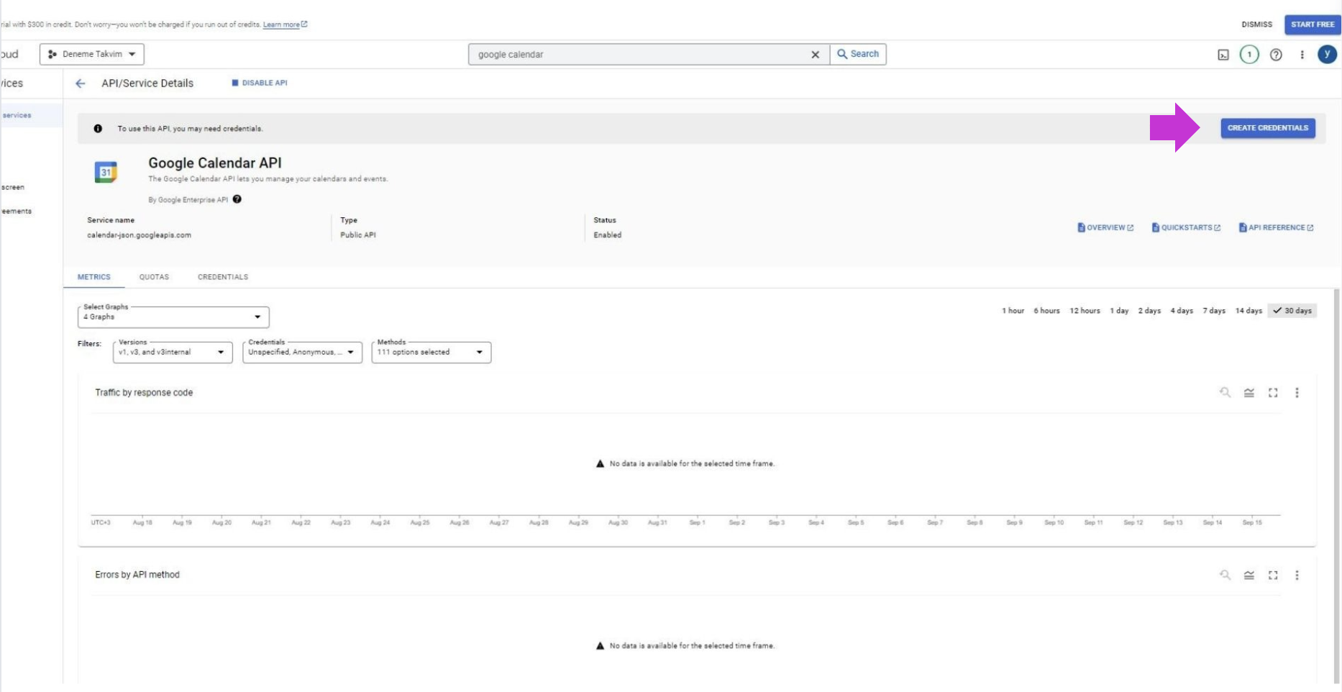Clear search text with X icon
Screen dimensions: 1342x692
click(815, 55)
